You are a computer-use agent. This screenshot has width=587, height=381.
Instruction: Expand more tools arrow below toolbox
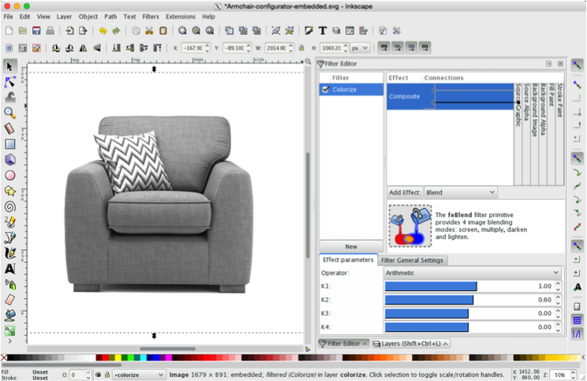(10, 341)
